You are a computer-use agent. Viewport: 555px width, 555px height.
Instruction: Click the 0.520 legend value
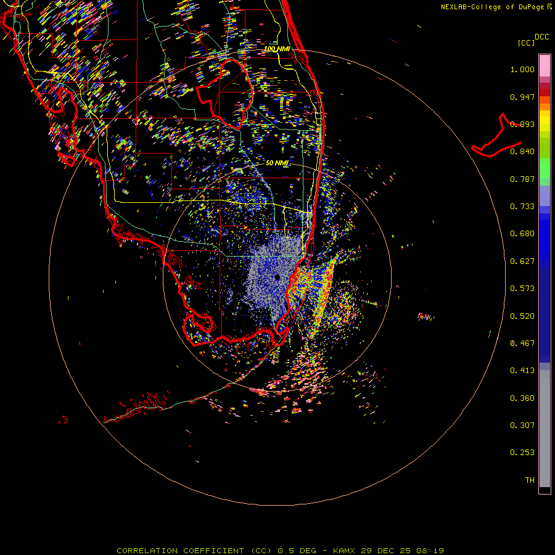[522, 316]
